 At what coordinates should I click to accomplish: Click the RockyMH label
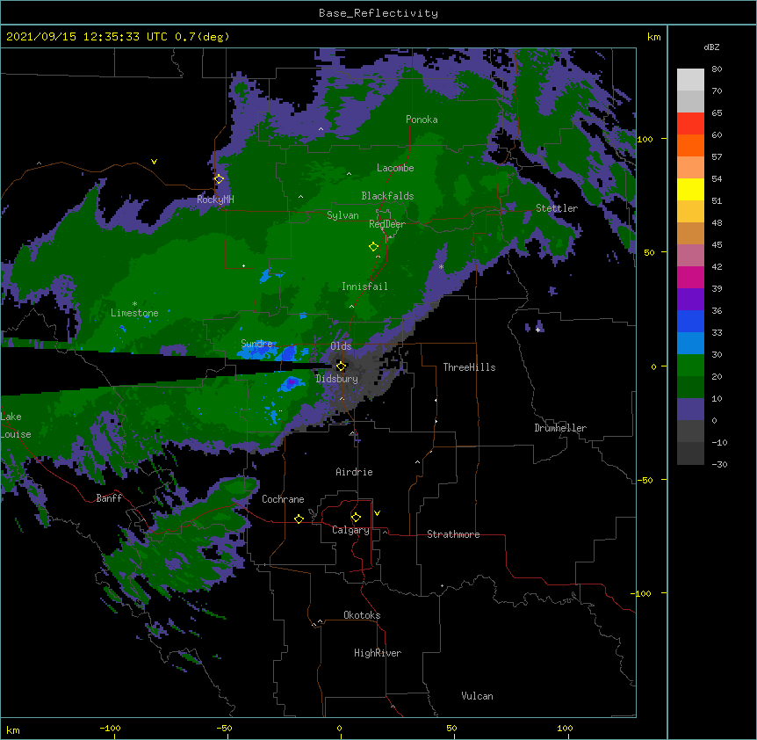[x=215, y=200]
